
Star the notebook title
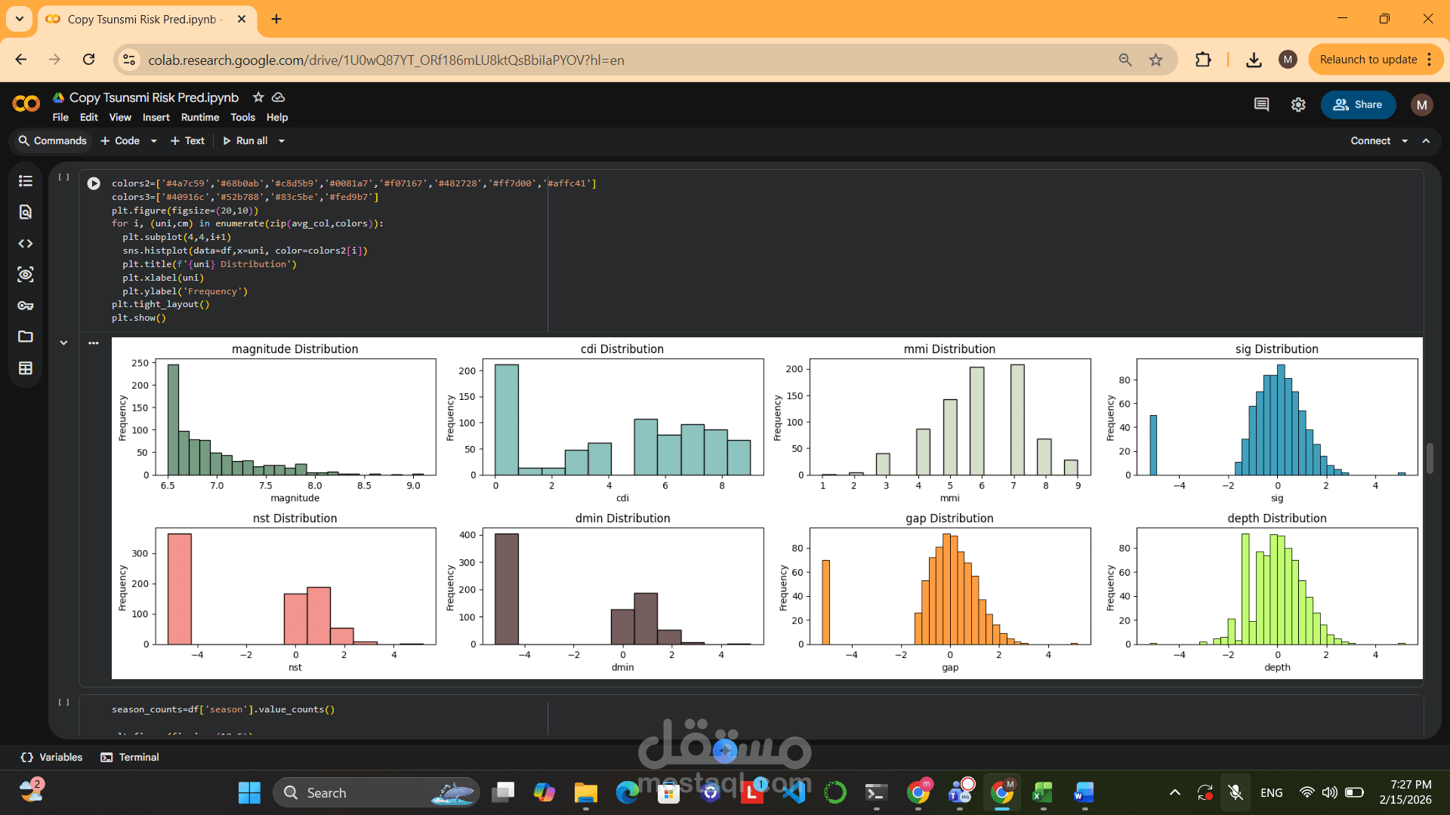pyautogui.click(x=258, y=97)
